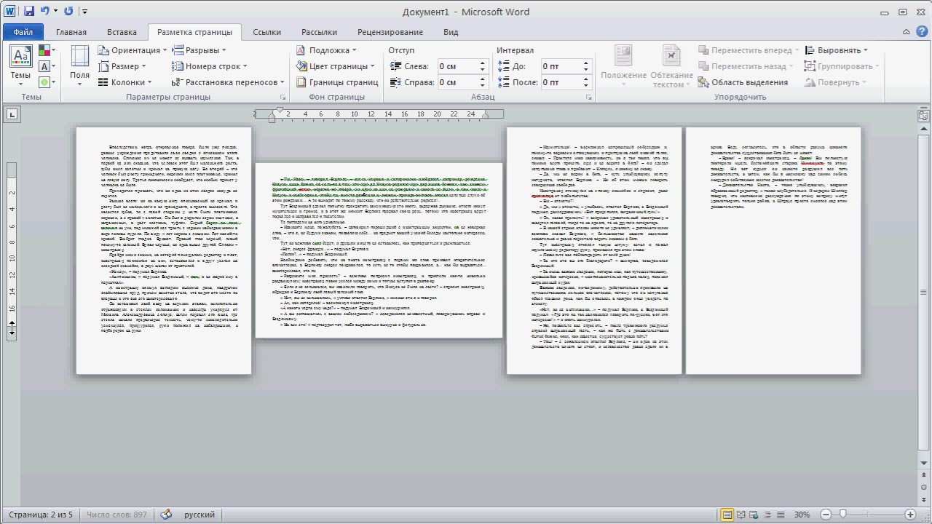Switch to Print Layout view icon
The image size is (932, 524).
[727, 515]
